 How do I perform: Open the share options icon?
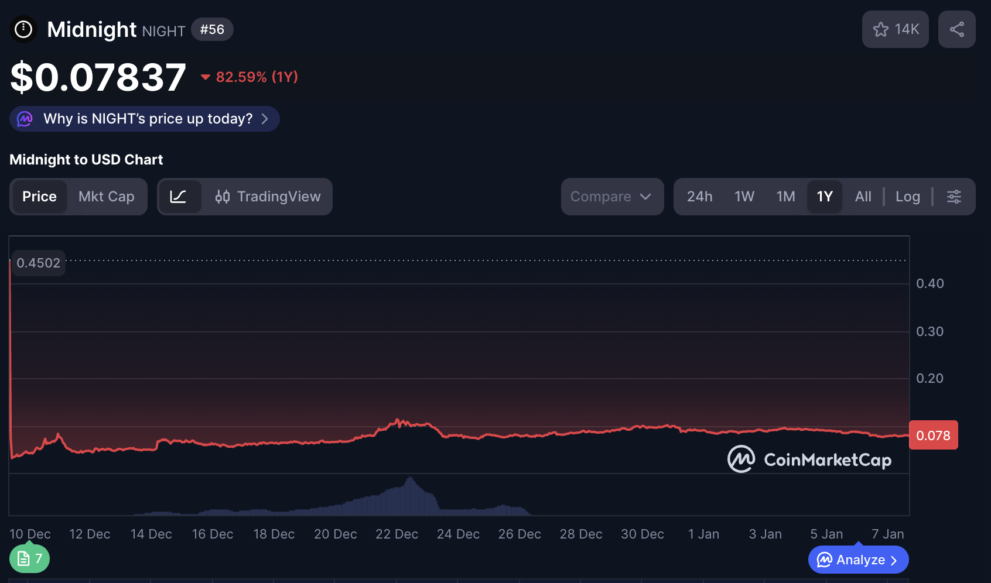pos(957,29)
